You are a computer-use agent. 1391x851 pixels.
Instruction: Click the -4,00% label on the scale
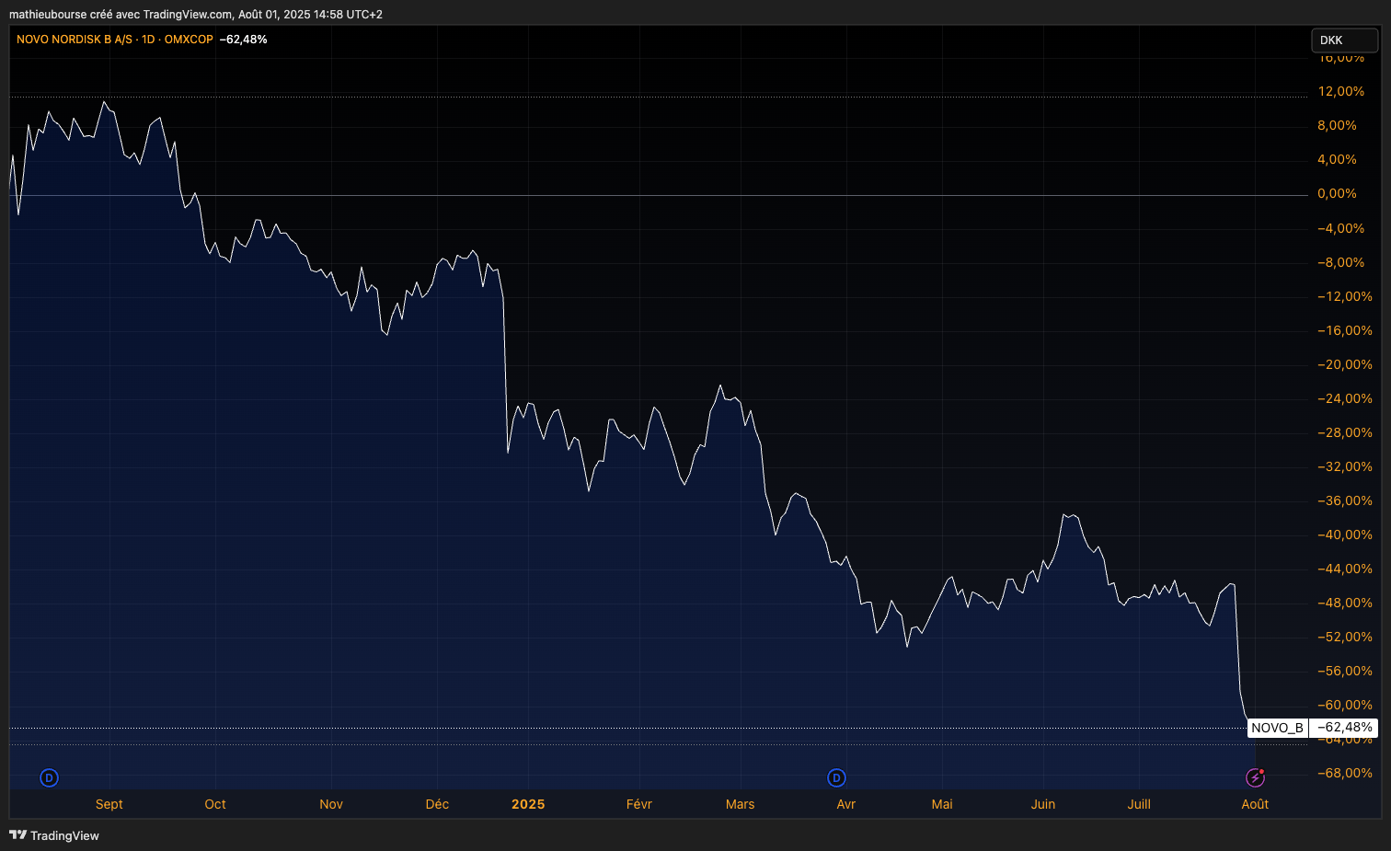pyautogui.click(x=1341, y=228)
